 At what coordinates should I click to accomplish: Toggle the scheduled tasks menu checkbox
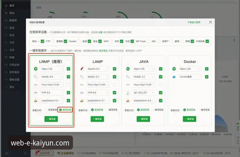pyautogui.click(x=207, y=41)
